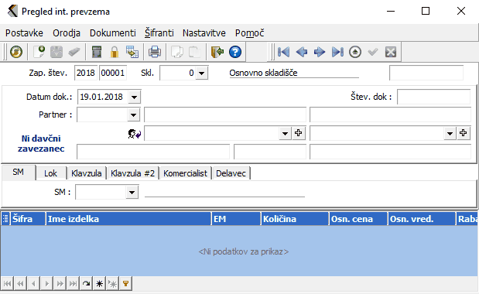Viewport: 479px width, 294px height.
Task: Go to previous record with blue left arrow
Action: 302,52
